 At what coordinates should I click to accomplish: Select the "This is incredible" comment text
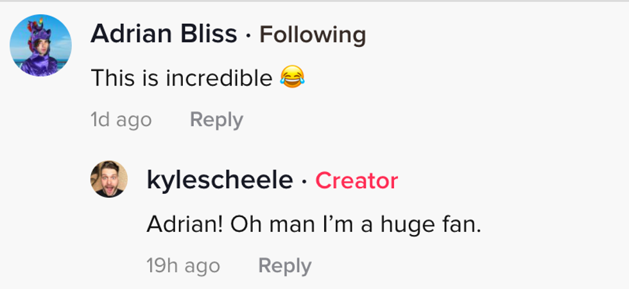coord(182,78)
